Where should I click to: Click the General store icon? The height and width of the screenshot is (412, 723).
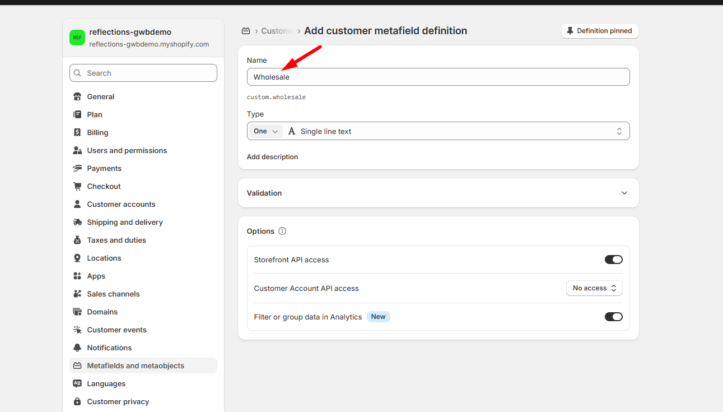pos(77,96)
